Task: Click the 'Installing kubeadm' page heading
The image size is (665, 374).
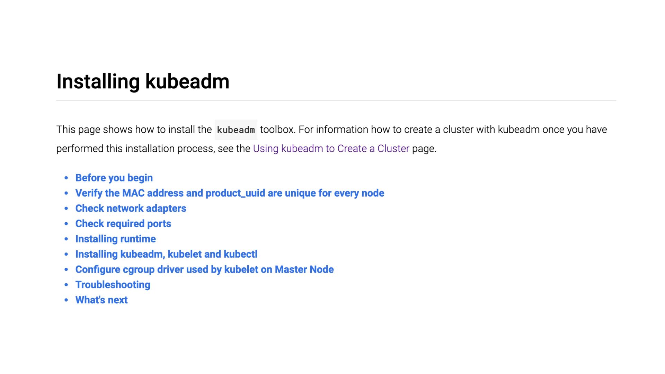Action: point(143,81)
